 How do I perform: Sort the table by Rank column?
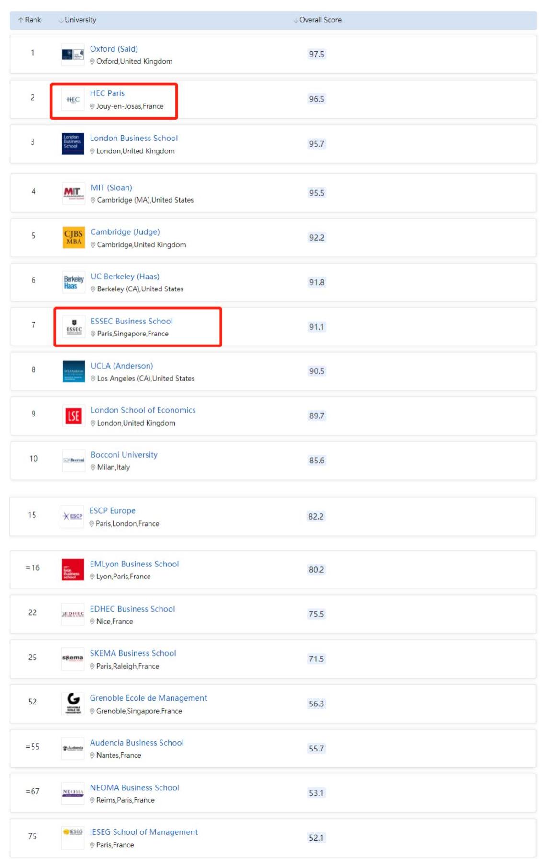point(29,20)
